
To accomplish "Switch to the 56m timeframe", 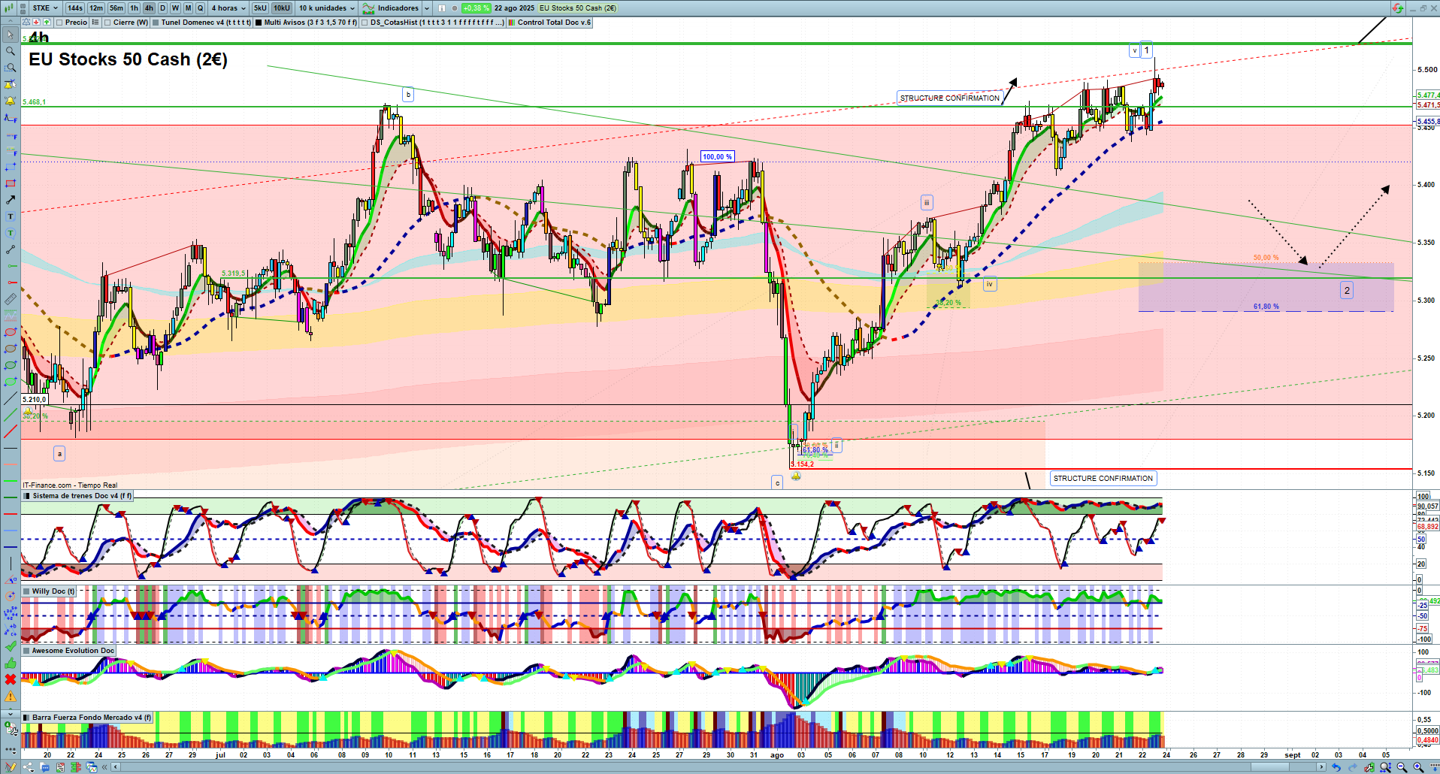I will tap(116, 8).
